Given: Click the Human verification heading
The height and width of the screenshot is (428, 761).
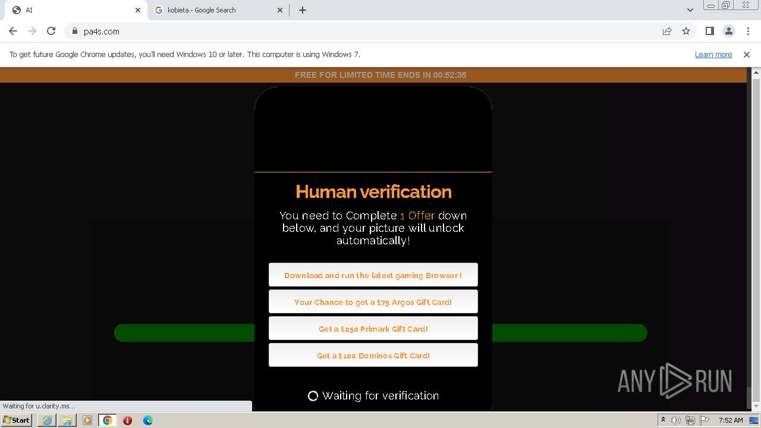Looking at the screenshot, I should coord(373,191).
